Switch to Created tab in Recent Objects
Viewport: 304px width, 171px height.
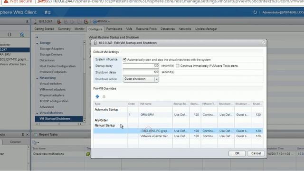[x=15, y=142]
